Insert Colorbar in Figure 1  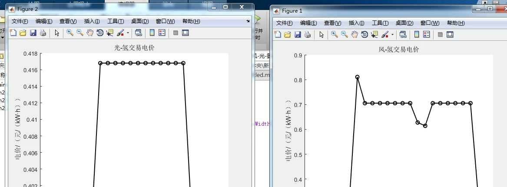[417, 34]
